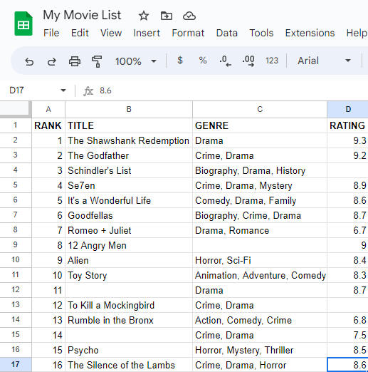Select It's a Wonderful Life cell
368x372 pixels.
point(129,200)
